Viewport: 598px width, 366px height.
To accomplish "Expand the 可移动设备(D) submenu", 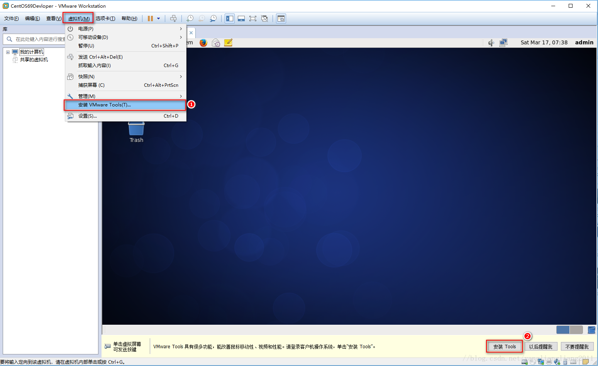I will tap(125, 37).
